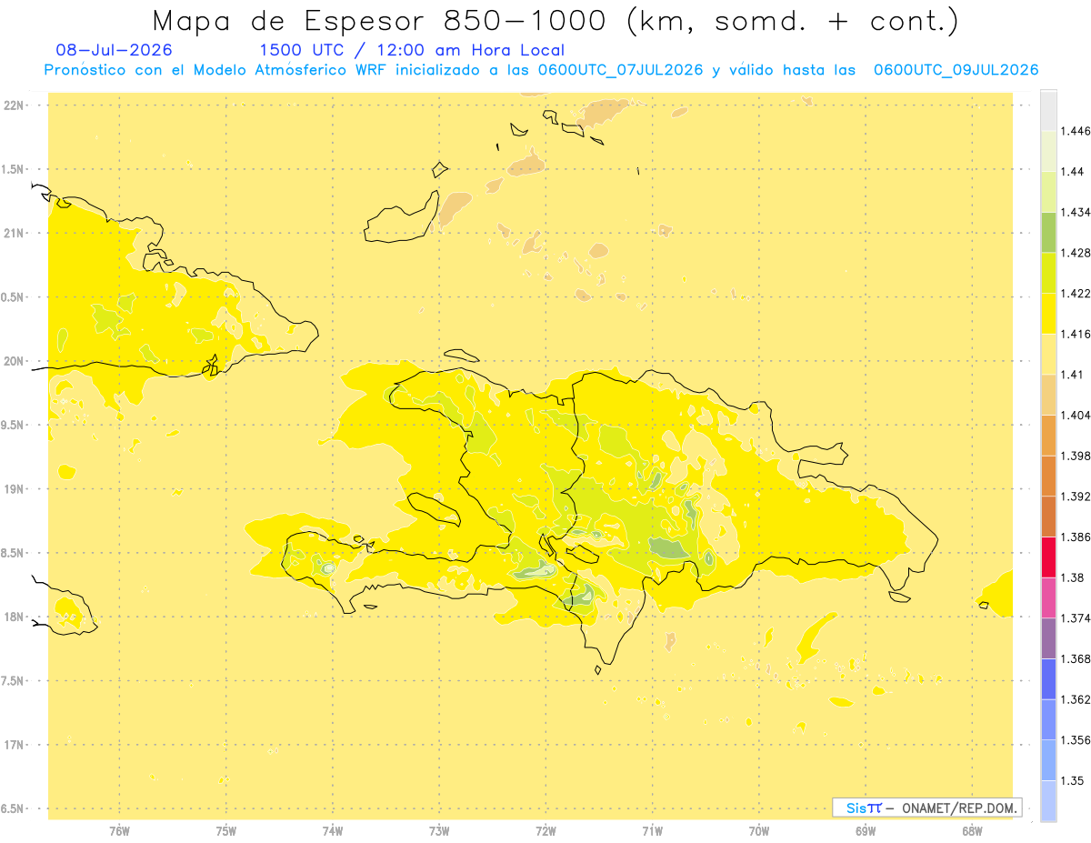Click the pale yellow legend swatch between 1.41 and 1.416
1091x843 pixels.
[x=1048, y=354]
